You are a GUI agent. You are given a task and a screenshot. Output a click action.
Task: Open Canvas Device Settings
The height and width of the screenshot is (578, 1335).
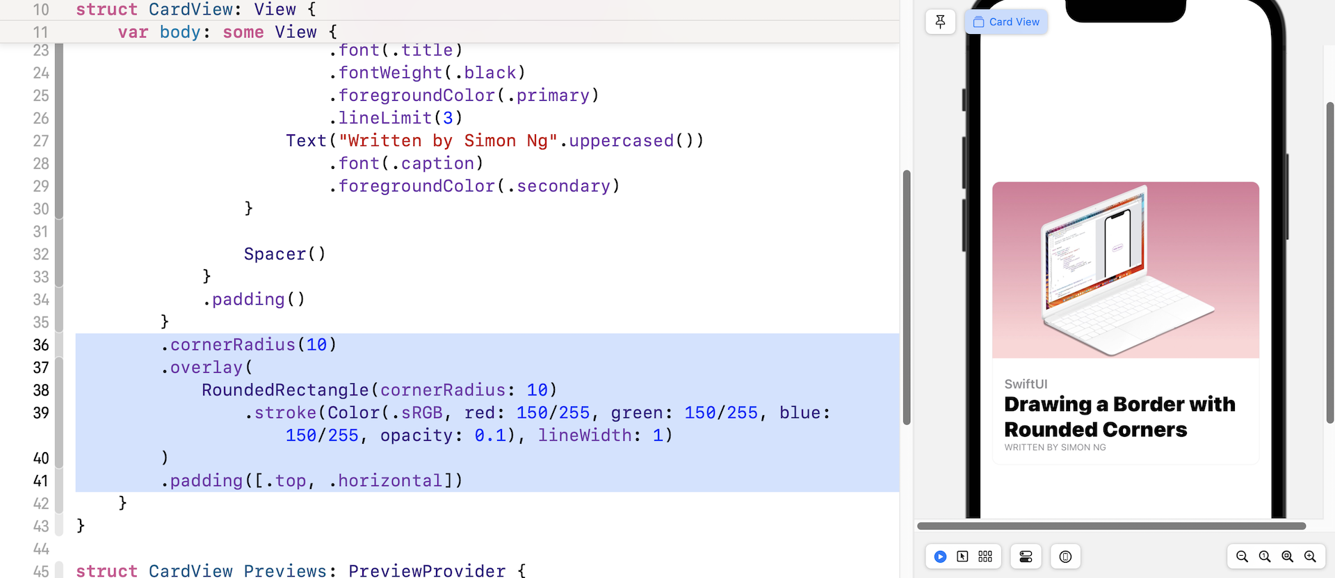click(x=1026, y=556)
